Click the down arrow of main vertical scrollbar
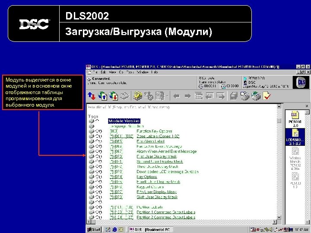 (279, 217)
